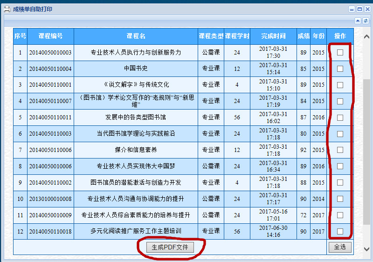The height and width of the screenshot is (262, 373).
Task: Click the year 2014 cell
Action: (318, 199)
